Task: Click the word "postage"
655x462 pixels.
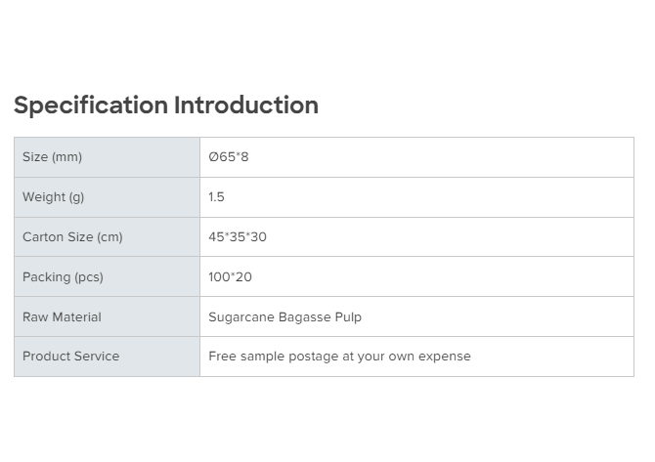Action: click(313, 357)
